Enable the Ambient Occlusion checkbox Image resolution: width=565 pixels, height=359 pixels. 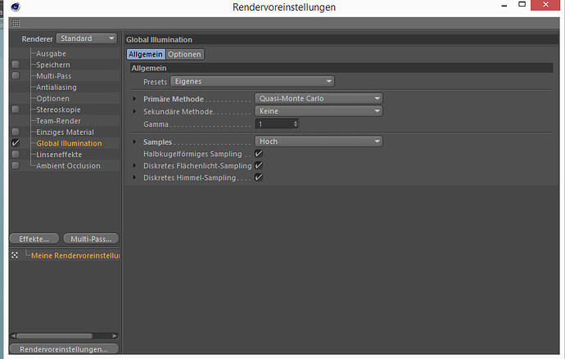[x=16, y=165]
